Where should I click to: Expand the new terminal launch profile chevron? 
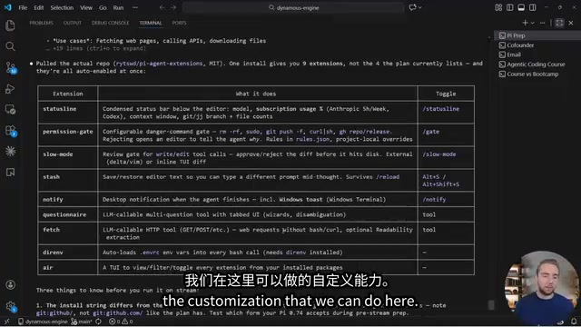point(533,23)
